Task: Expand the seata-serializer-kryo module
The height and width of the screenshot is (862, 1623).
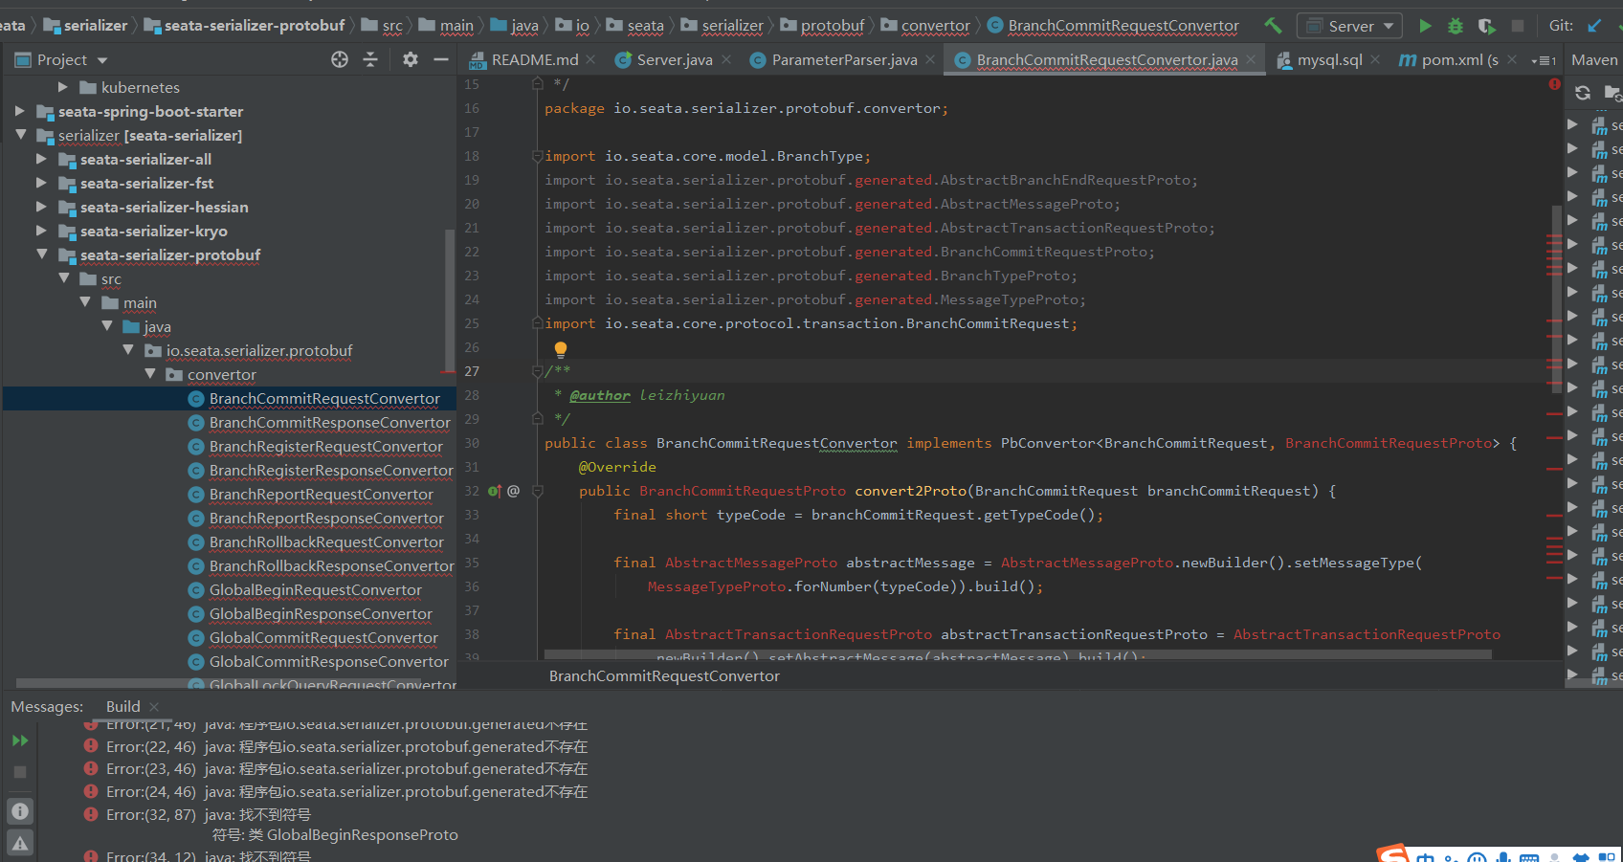Action: point(41,231)
